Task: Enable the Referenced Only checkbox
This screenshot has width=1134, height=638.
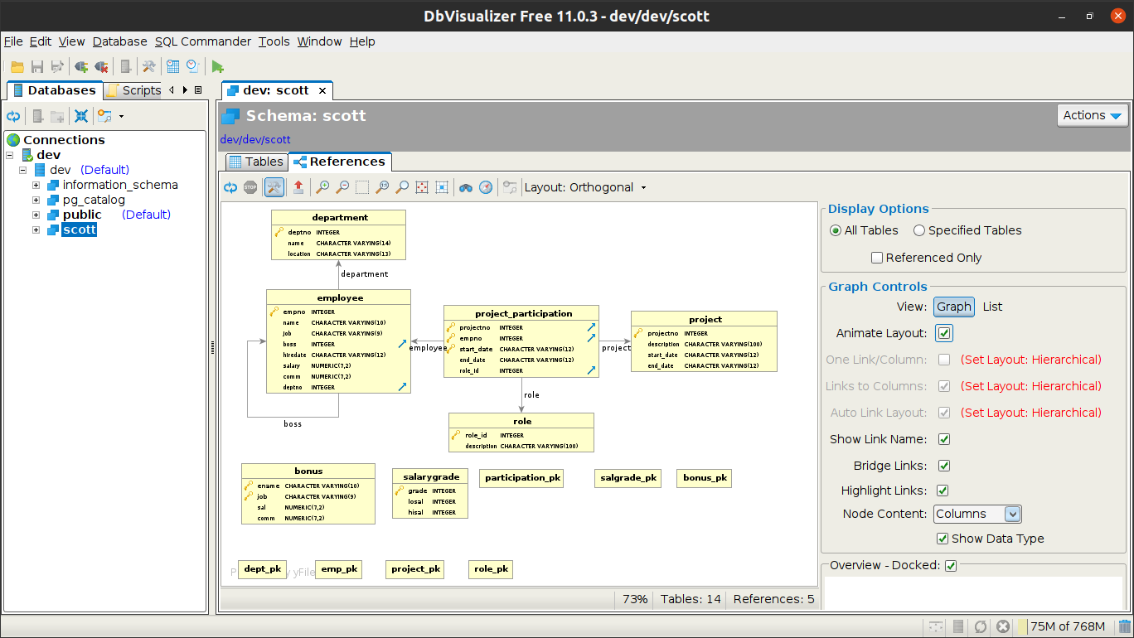Action: [877, 258]
